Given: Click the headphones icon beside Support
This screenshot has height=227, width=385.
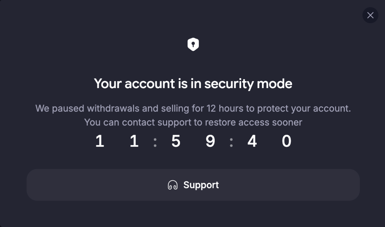Looking at the screenshot, I should [x=173, y=185].
